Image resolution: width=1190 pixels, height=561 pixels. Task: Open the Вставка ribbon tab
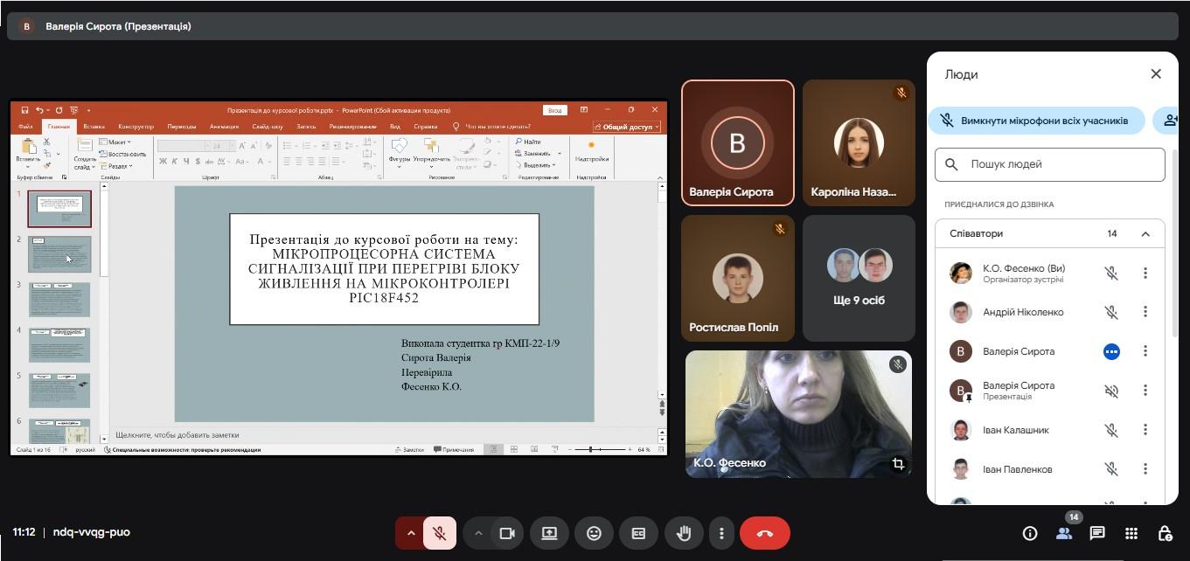coord(94,127)
